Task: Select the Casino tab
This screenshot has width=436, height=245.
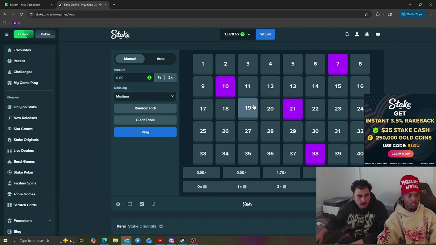Action: (24, 34)
